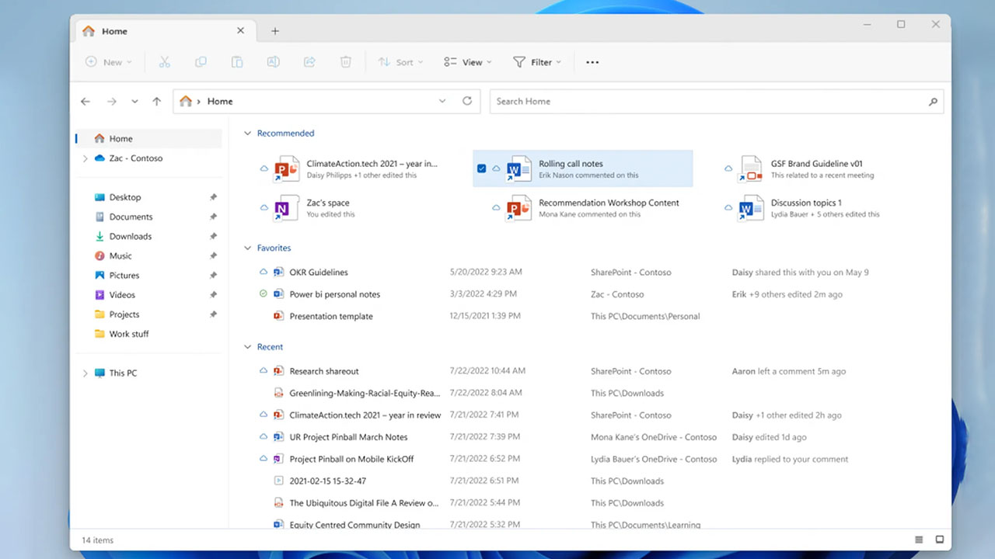This screenshot has height=559, width=995.
Task: Add a new tab
Action: pyautogui.click(x=274, y=31)
